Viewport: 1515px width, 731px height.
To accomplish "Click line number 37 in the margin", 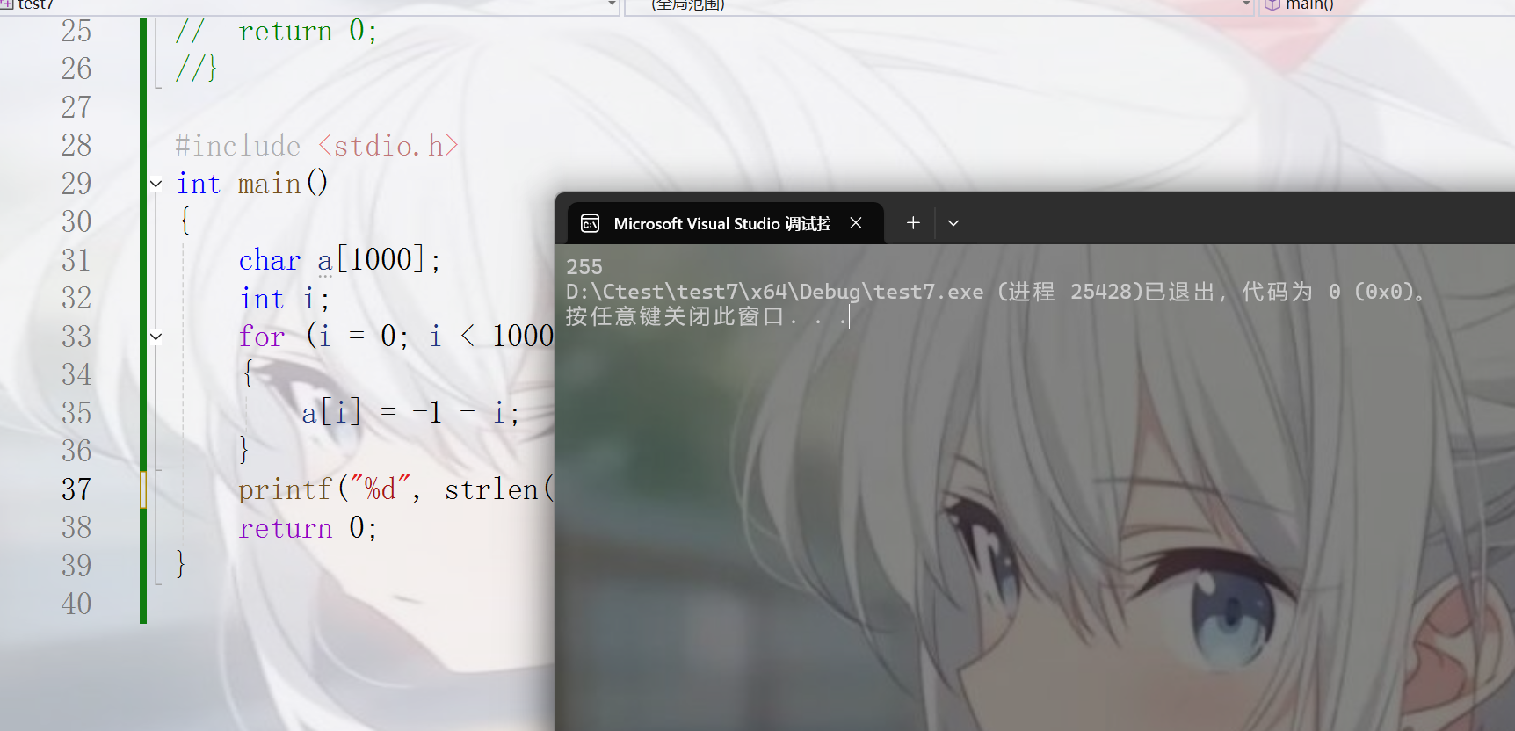I will click(x=76, y=489).
